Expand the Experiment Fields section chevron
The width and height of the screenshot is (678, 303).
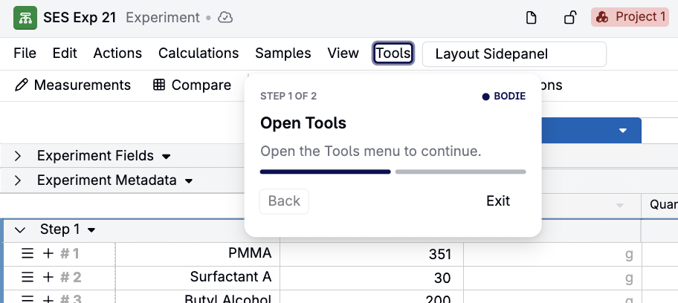[x=18, y=156]
